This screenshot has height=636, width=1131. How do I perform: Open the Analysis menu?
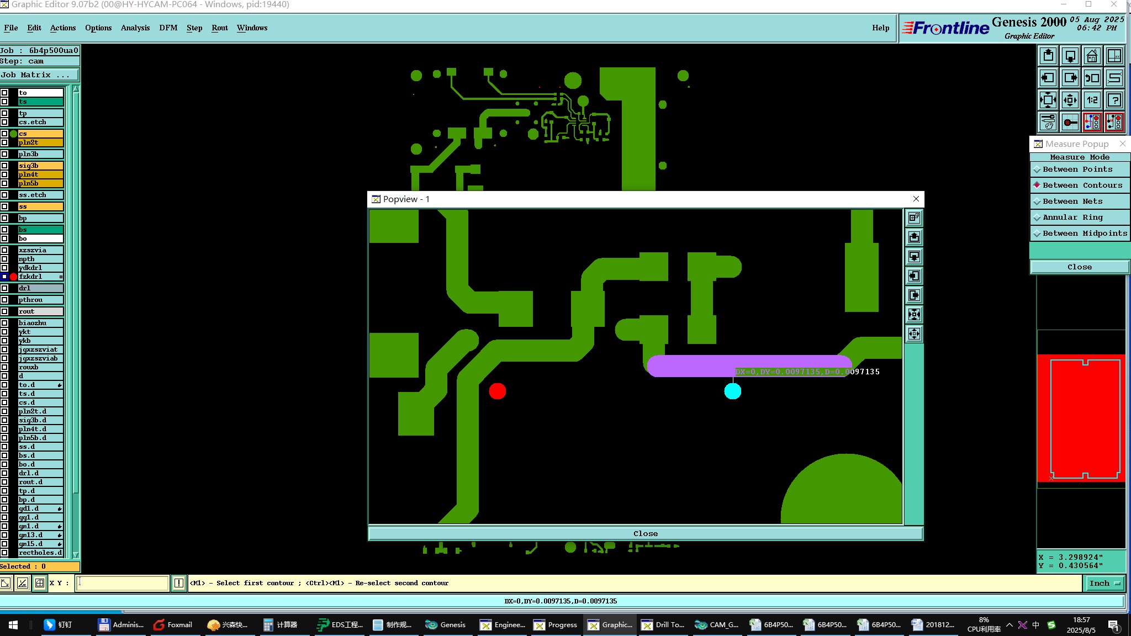(135, 28)
